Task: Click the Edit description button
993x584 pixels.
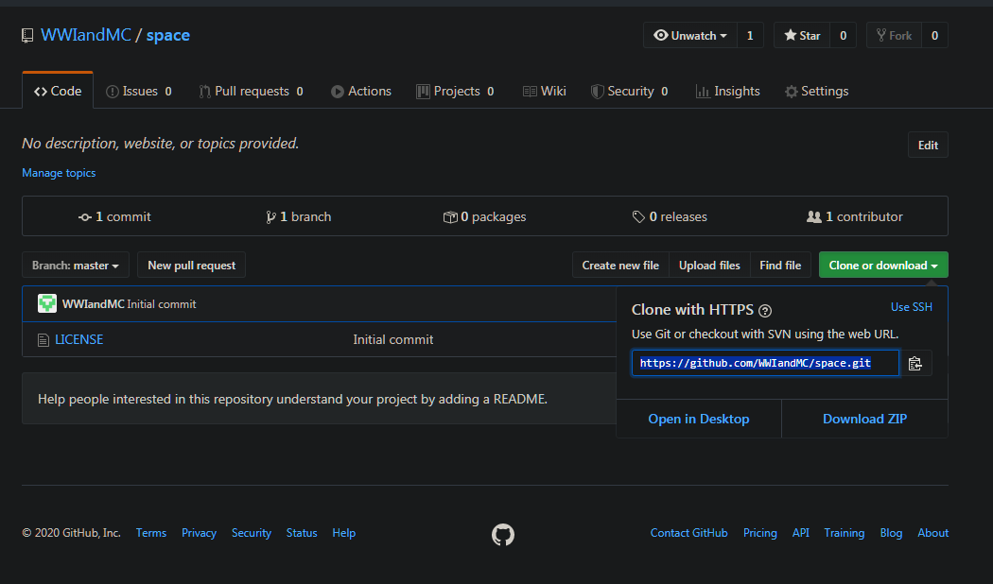Action: pyautogui.click(x=928, y=145)
